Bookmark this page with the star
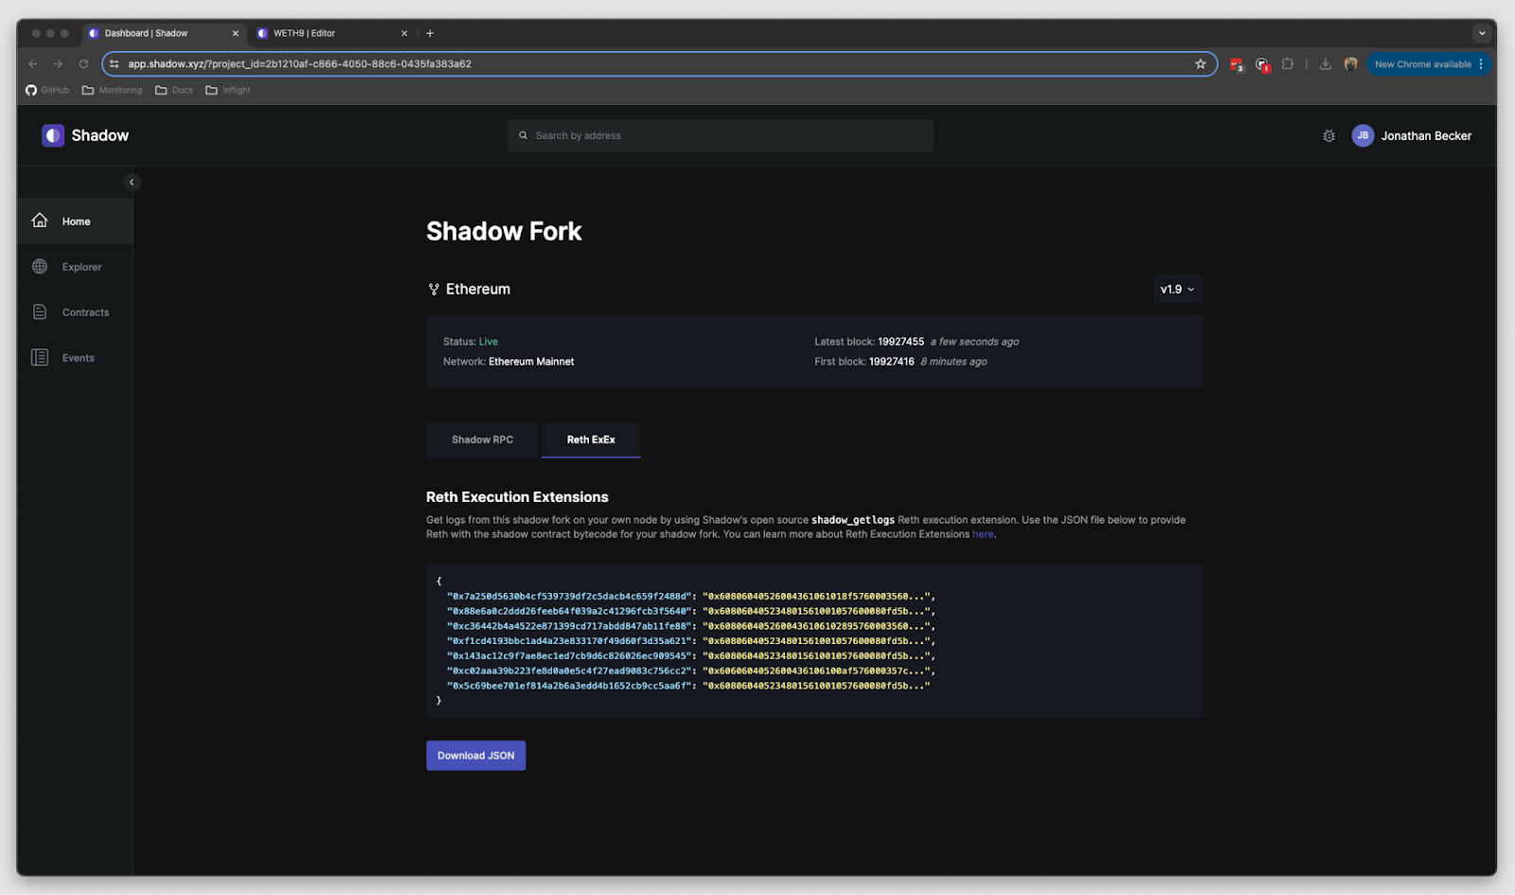 tap(1201, 63)
